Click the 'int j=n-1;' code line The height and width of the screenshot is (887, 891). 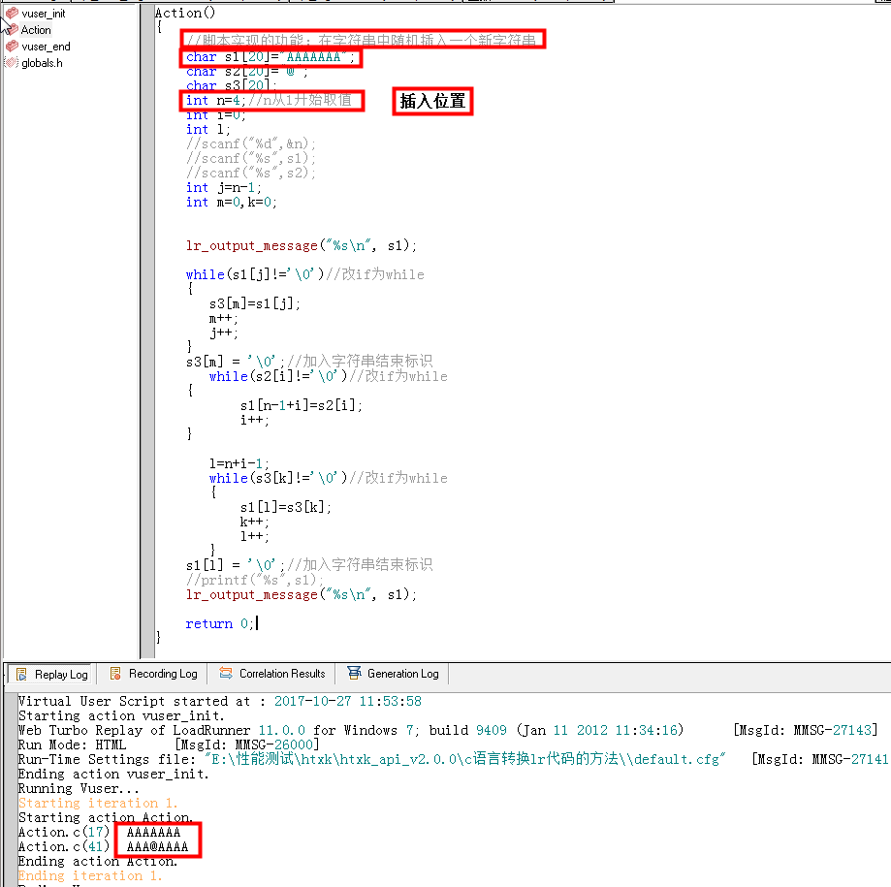coord(223,187)
